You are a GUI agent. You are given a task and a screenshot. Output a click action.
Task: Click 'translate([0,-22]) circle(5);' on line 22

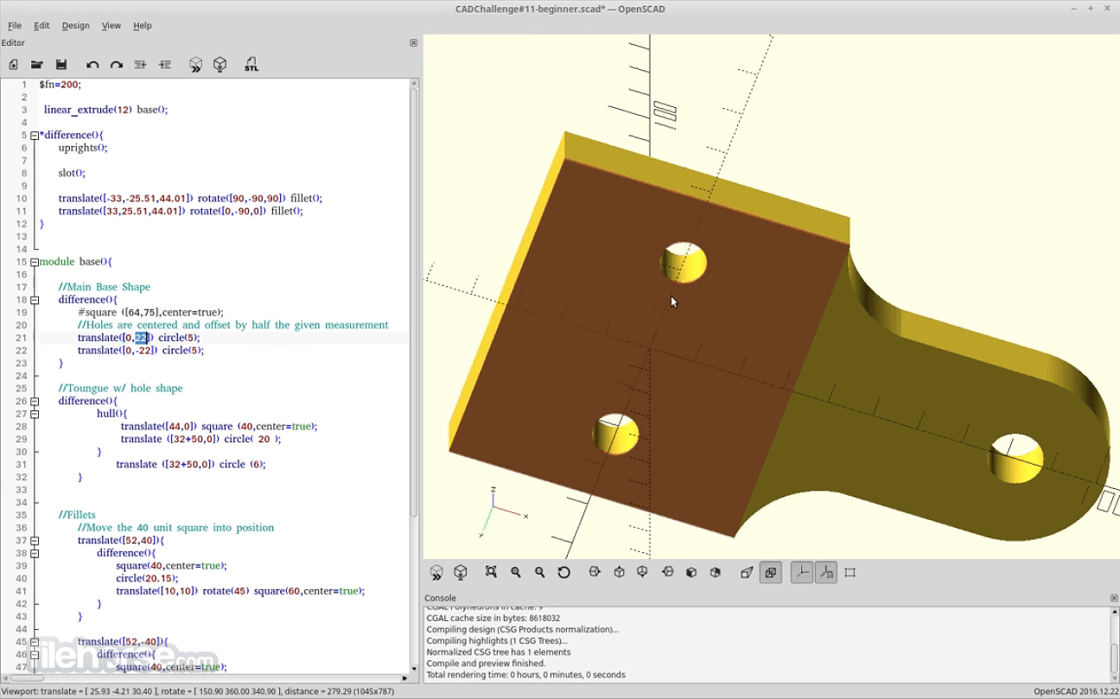[141, 351]
